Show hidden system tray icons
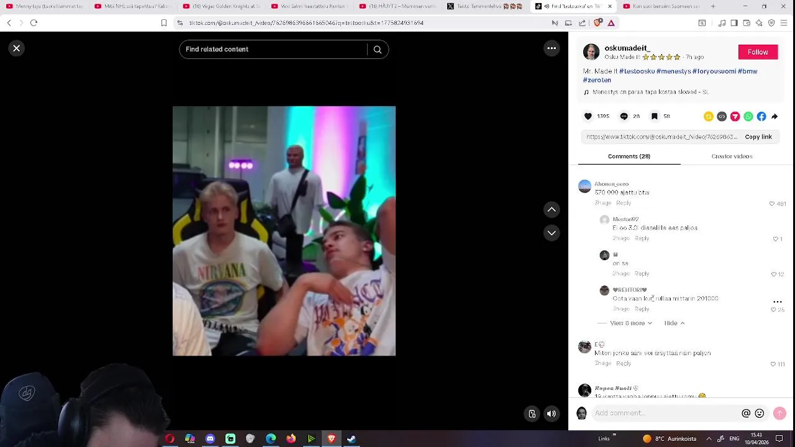This screenshot has width=795, height=447. coord(708,439)
